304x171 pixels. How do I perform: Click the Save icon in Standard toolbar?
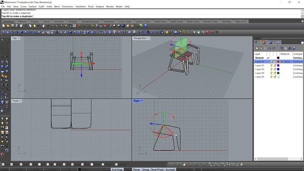[12, 26]
